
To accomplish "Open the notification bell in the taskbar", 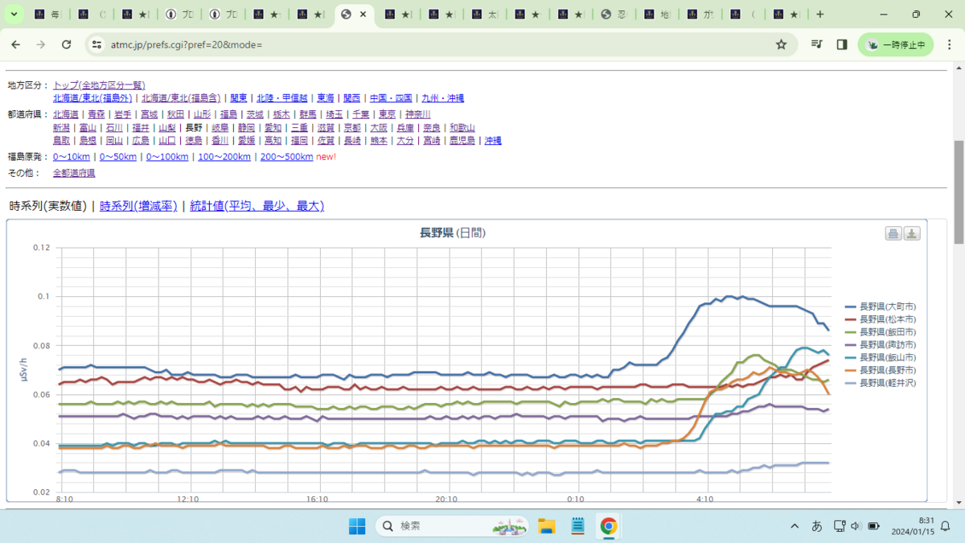I will (x=945, y=526).
